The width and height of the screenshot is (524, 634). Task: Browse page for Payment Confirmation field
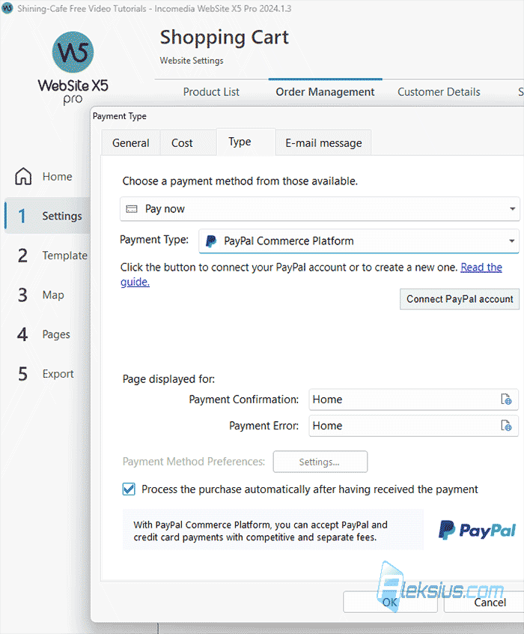(506, 399)
